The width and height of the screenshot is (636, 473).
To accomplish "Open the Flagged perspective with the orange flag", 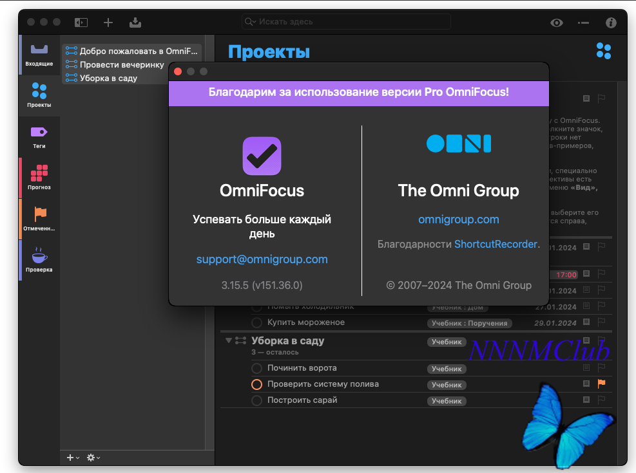I will coord(39,219).
